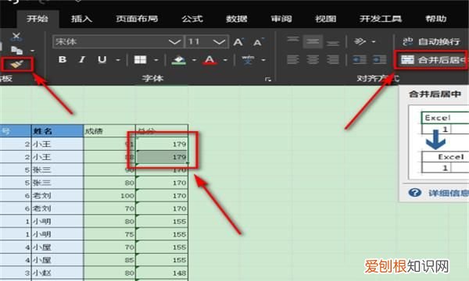Decrease font size with small A
Screen dimensions: 469x281
pos(258,42)
